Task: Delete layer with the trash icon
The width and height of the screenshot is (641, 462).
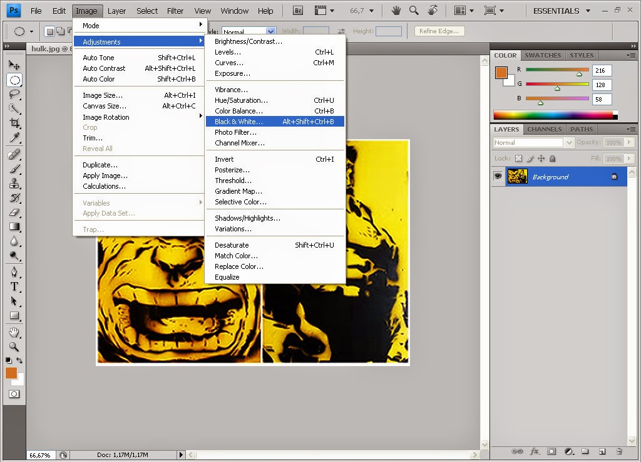Action: [619, 451]
